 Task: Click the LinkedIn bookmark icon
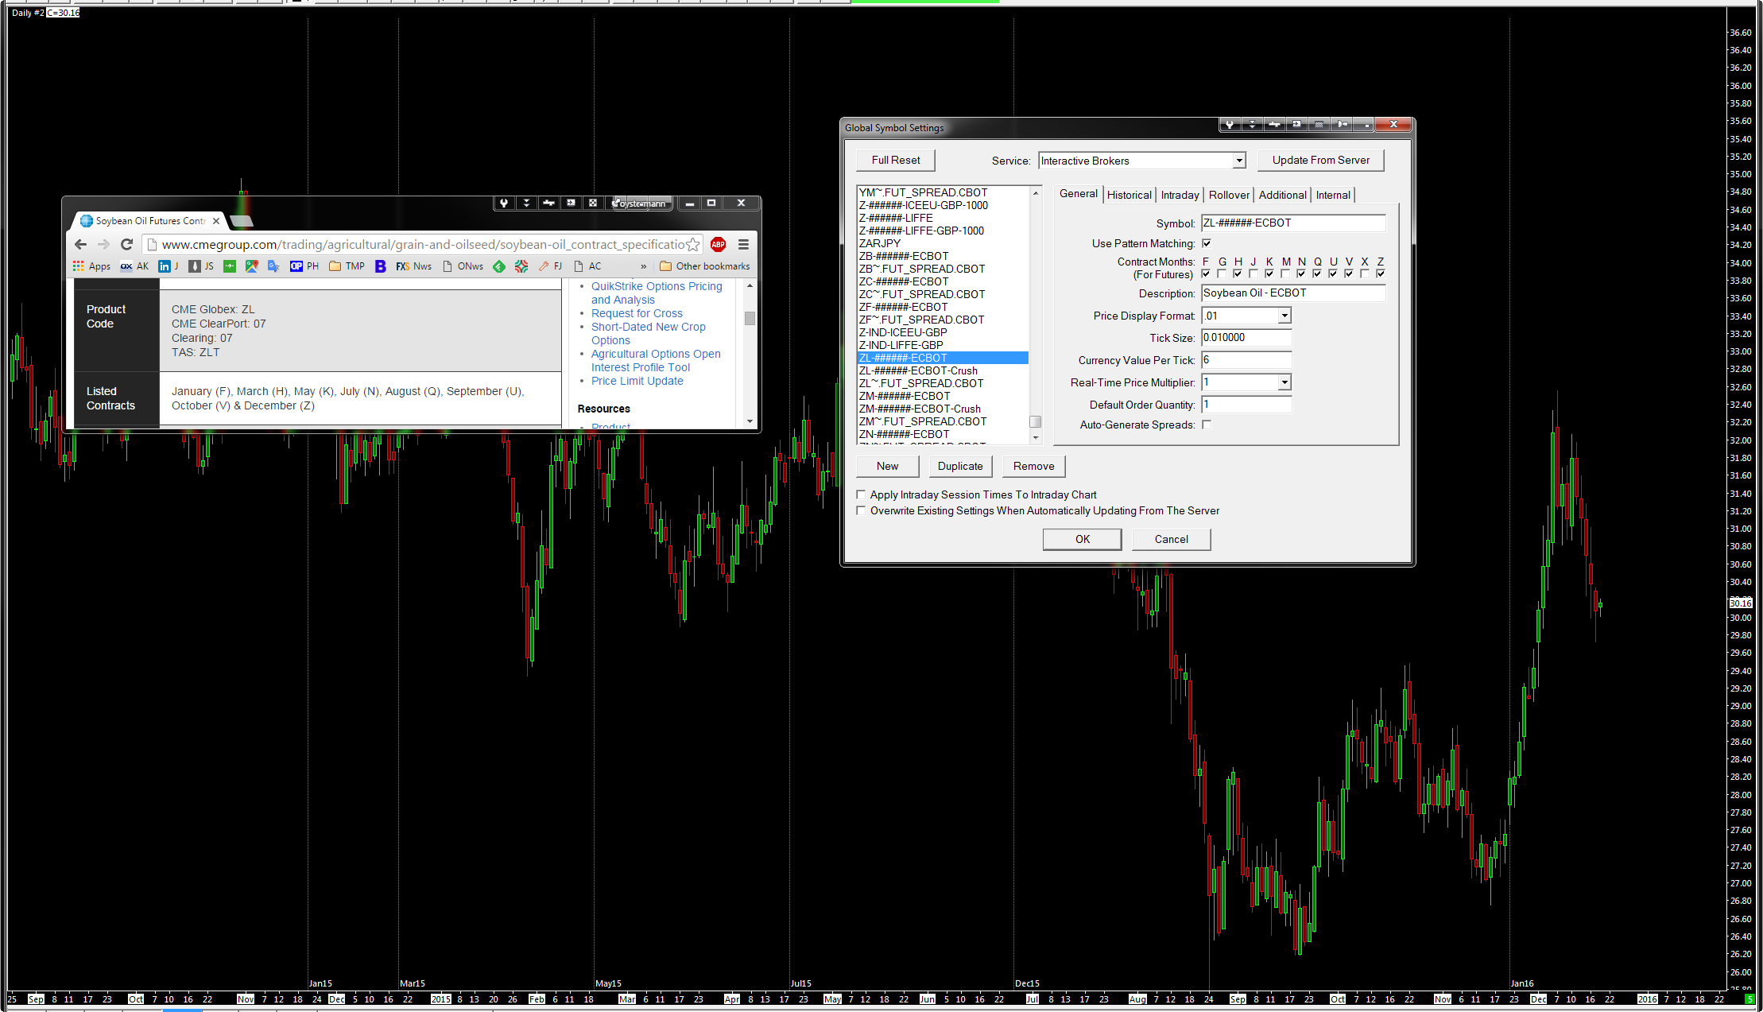[164, 266]
